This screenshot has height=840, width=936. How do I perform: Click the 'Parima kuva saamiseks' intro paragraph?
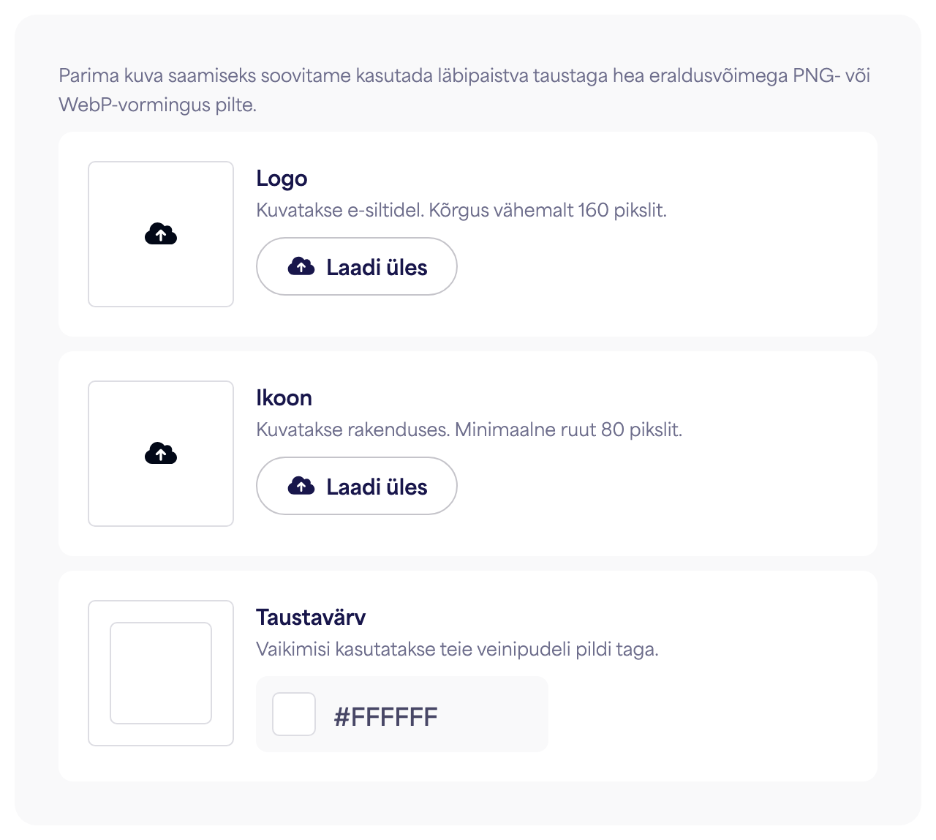[464, 90]
